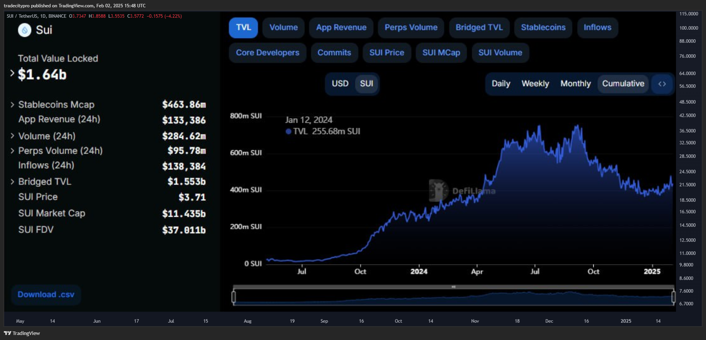Select the TVL metric toggle
The image size is (706, 340).
click(244, 27)
